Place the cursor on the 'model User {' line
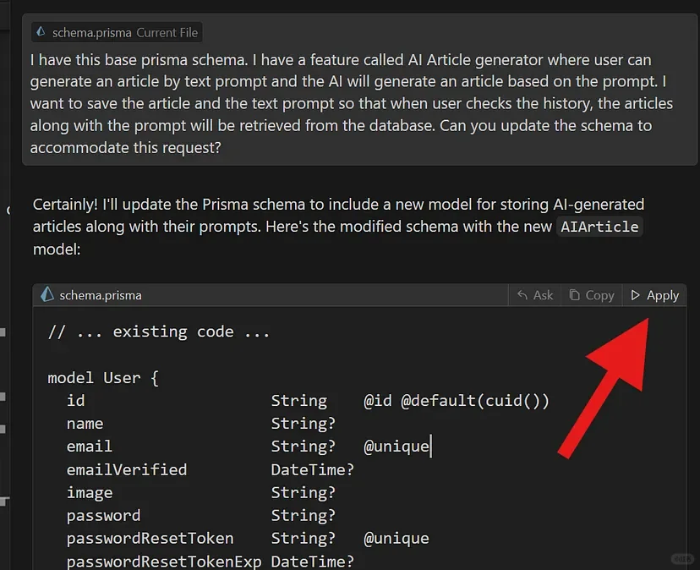 point(103,378)
